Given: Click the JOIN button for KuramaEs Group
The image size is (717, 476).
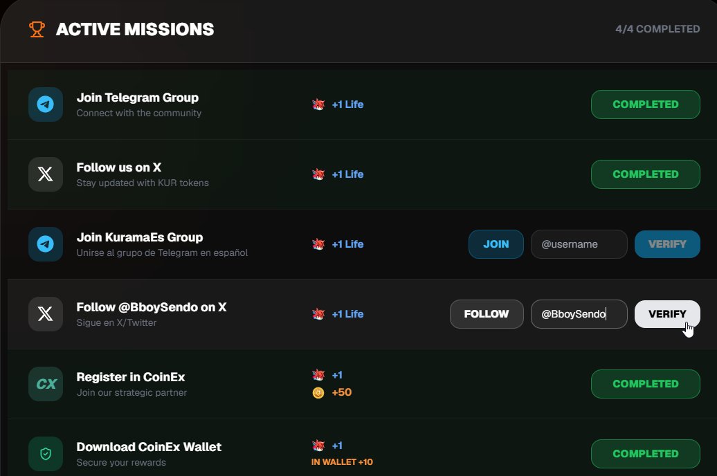Looking at the screenshot, I should click(496, 244).
